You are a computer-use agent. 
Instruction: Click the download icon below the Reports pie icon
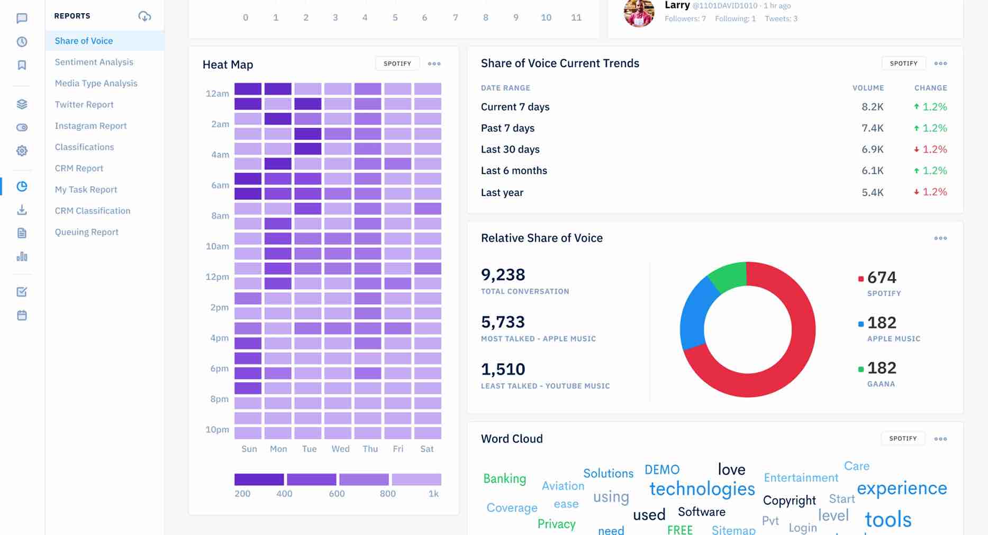click(x=22, y=210)
